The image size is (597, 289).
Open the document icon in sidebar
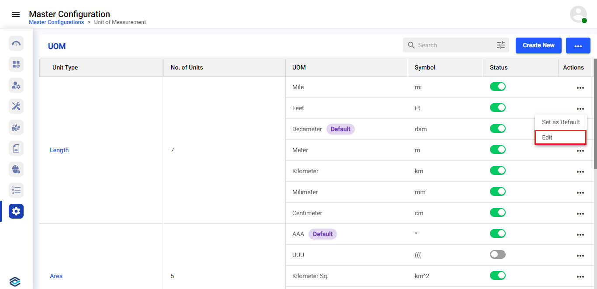[x=16, y=148]
